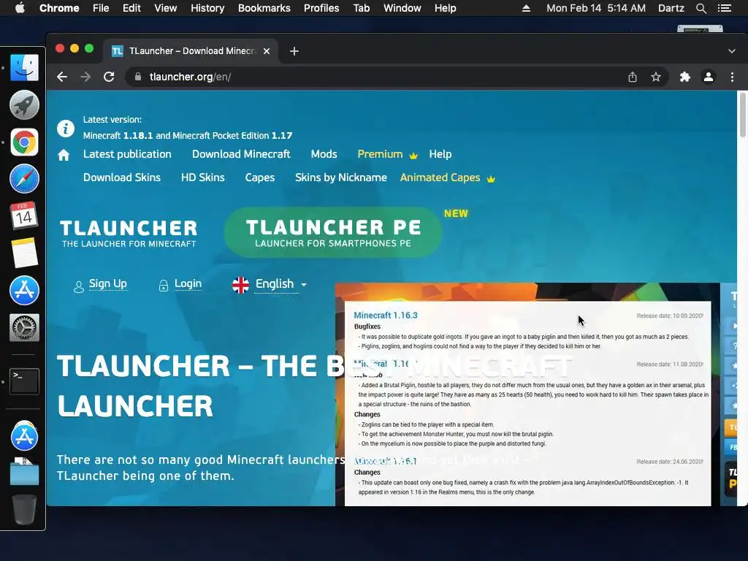Open the Mods page link
The image size is (748, 561).
(x=324, y=154)
